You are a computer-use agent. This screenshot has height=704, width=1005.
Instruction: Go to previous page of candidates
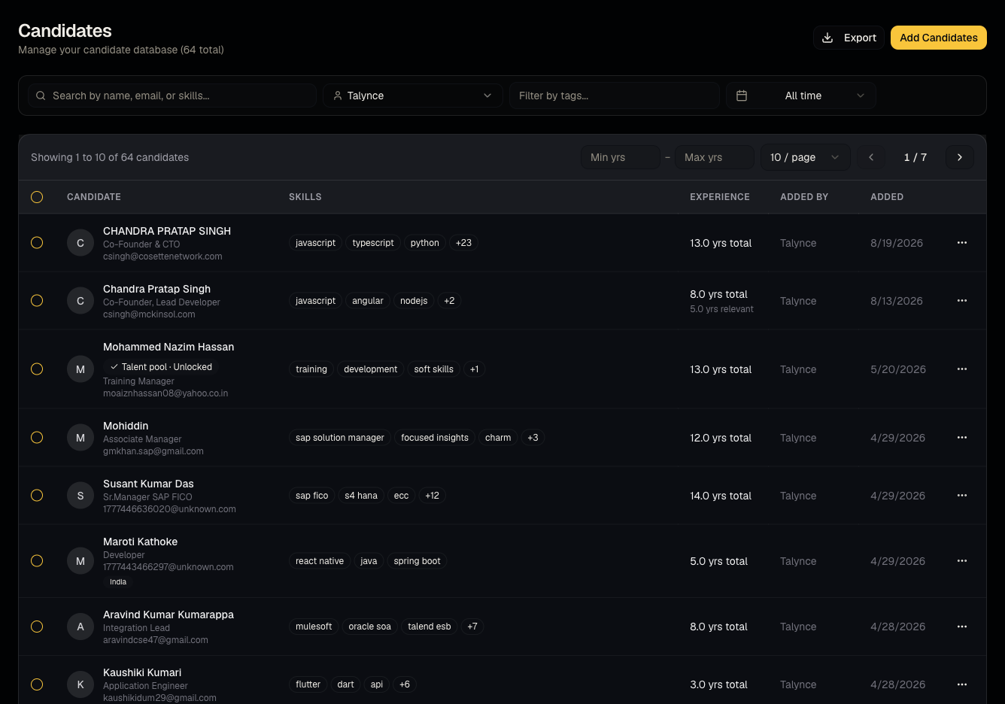click(x=871, y=157)
